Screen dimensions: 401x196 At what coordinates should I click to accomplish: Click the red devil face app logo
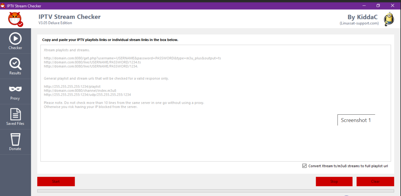[16, 19]
